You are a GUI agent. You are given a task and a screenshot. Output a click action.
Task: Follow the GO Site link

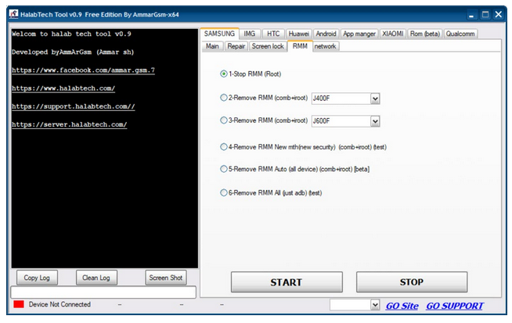click(402, 306)
